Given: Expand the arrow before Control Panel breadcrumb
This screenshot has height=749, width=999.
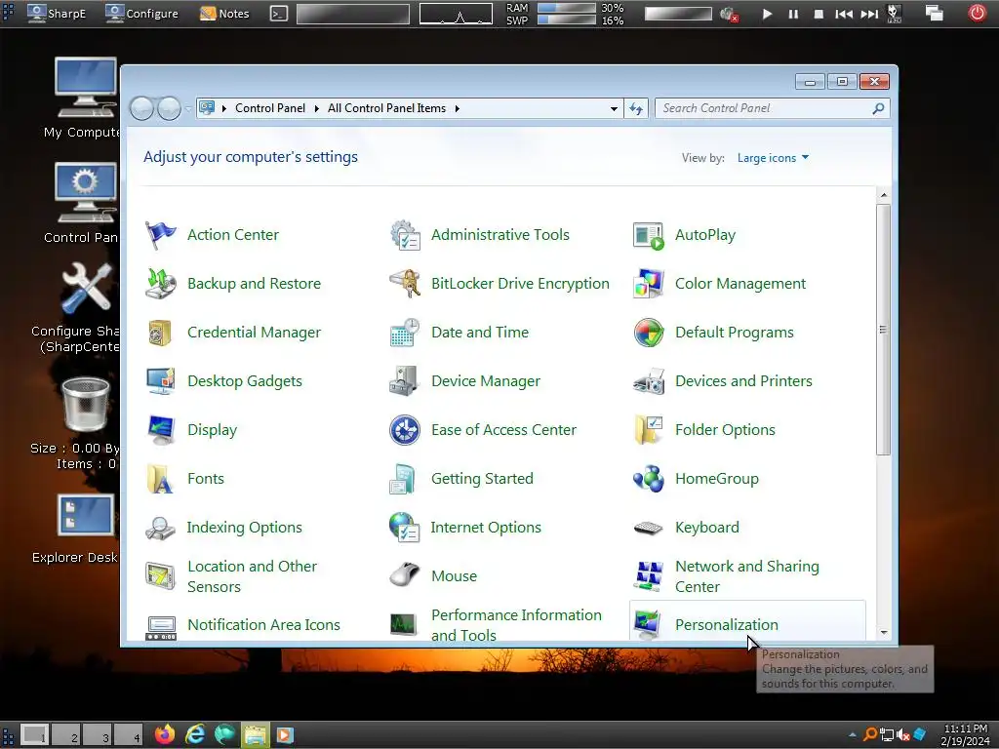Looking at the screenshot, I should 224,108.
